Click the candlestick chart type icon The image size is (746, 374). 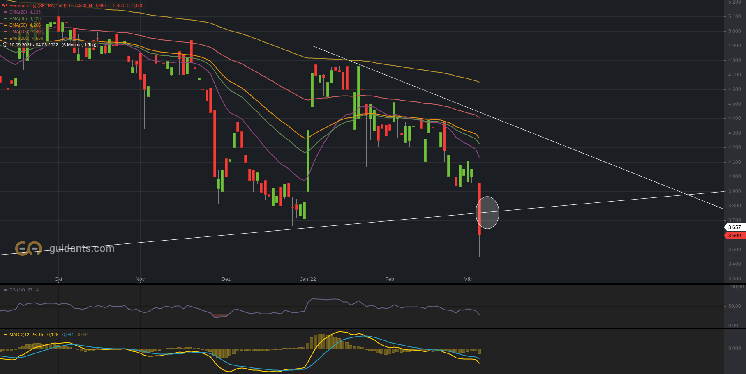click(5, 6)
